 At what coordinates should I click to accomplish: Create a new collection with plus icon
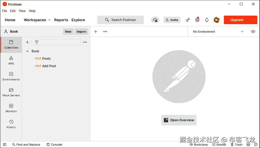[x=27, y=42]
